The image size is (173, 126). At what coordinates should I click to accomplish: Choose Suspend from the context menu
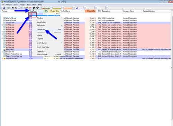click(48, 39)
